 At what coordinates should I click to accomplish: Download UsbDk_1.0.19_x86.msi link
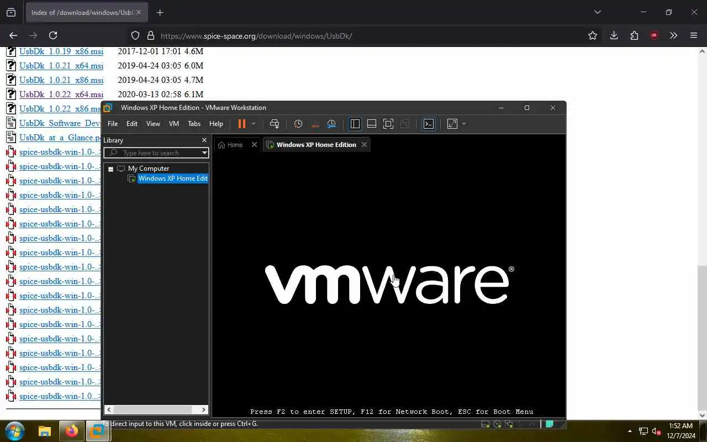[61, 51]
